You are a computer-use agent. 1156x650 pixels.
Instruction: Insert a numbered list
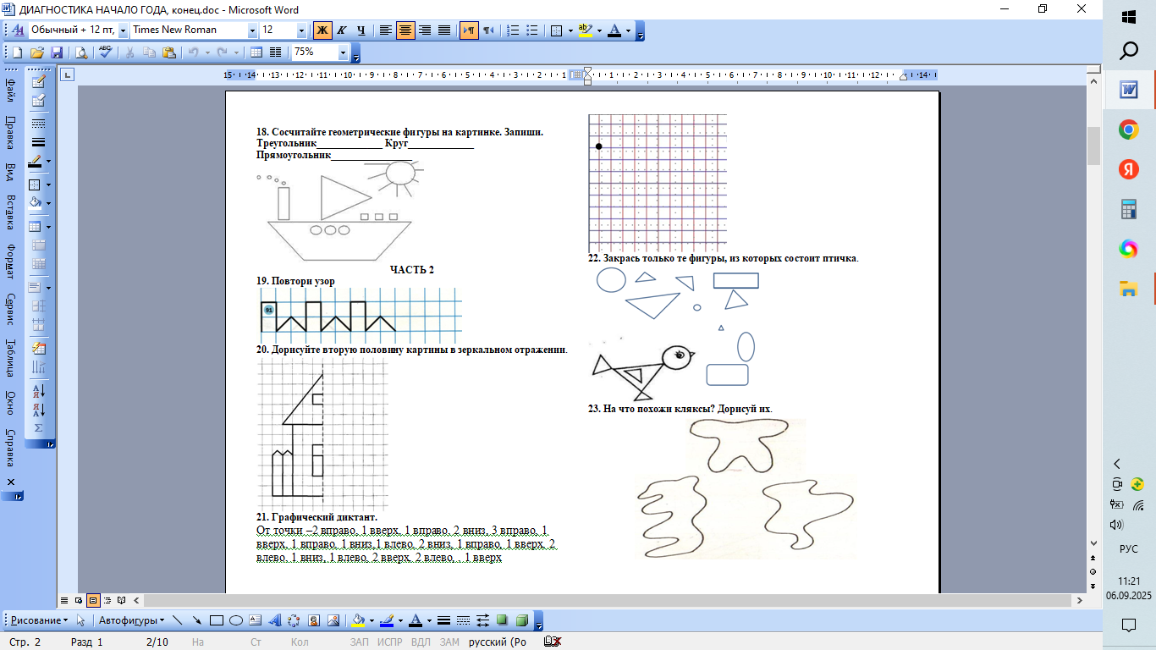pyautogui.click(x=512, y=30)
